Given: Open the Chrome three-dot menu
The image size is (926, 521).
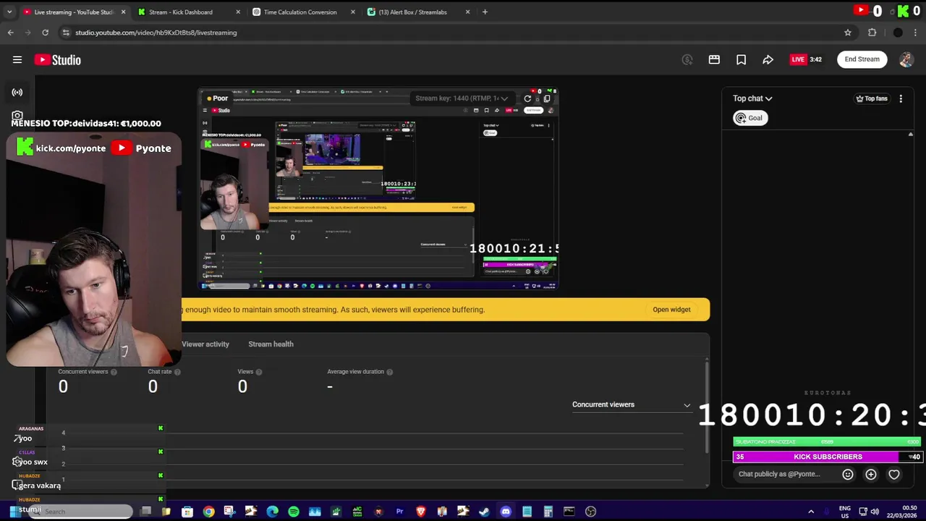Looking at the screenshot, I should [x=916, y=33].
